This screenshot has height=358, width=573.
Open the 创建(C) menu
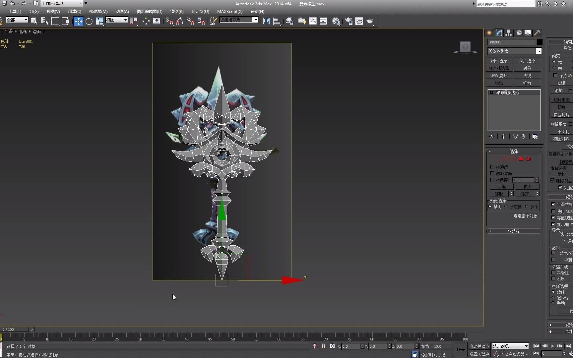pyautogui.click(x=75, y=11)
